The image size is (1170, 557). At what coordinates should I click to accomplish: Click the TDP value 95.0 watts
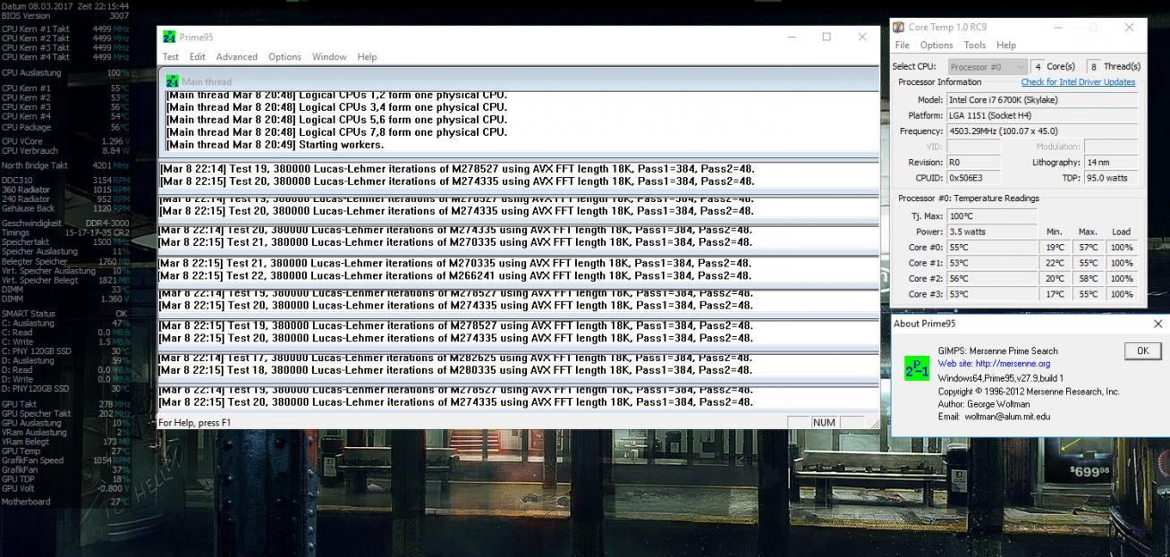1111,178
